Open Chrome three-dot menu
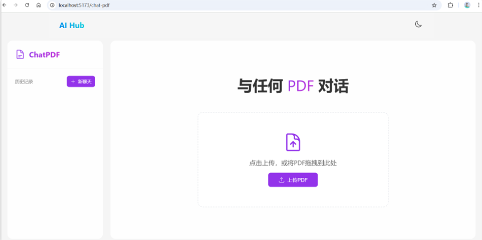 coord(478,5)
